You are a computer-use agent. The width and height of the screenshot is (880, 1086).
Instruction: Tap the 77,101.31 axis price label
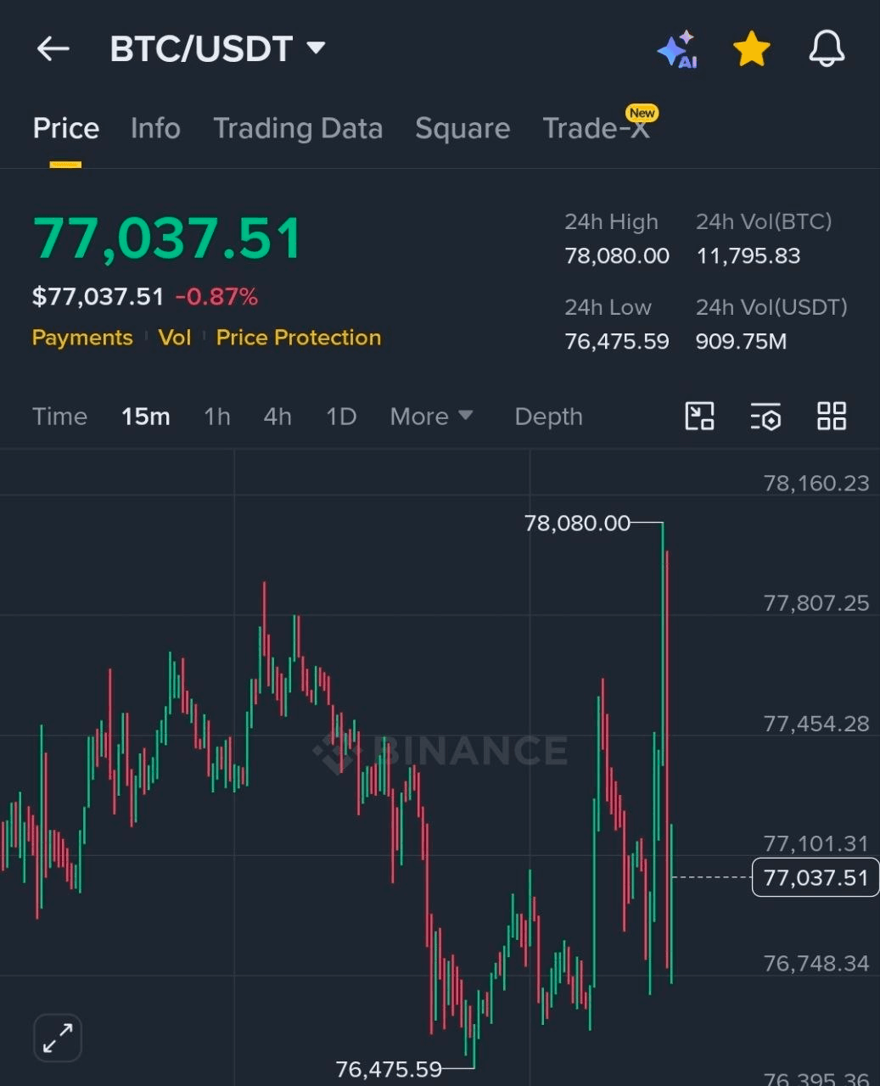coord(816,843)
